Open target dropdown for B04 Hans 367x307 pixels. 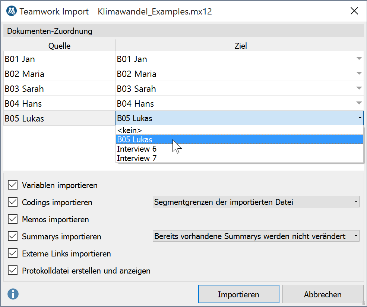tap(359, 103)
